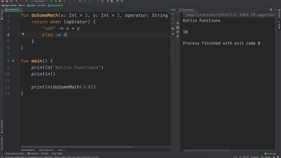The height and width of the screenshot is (158, 281).
Task: Open the Event Log tool window
Action: tap(270, 154)
